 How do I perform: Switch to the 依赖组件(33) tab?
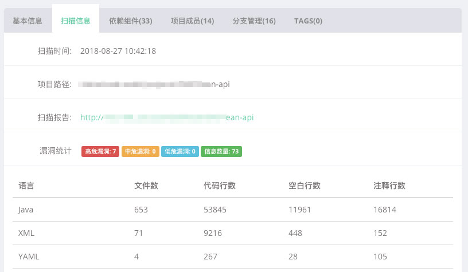[x=130, y=21]
